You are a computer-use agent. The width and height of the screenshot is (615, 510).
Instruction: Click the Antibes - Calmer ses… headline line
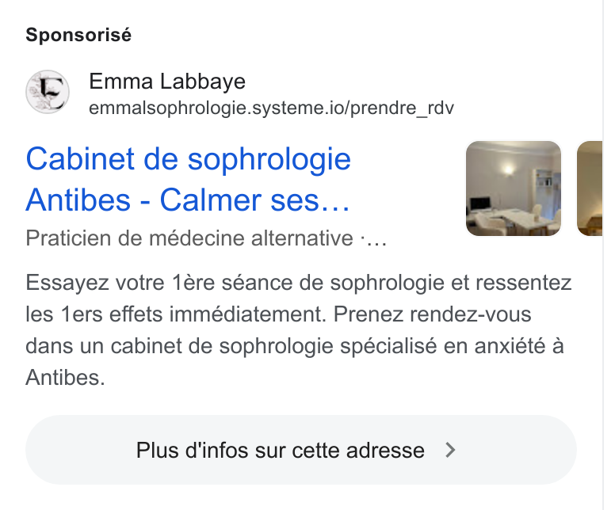pyautogui.click(x=188, y=200)
